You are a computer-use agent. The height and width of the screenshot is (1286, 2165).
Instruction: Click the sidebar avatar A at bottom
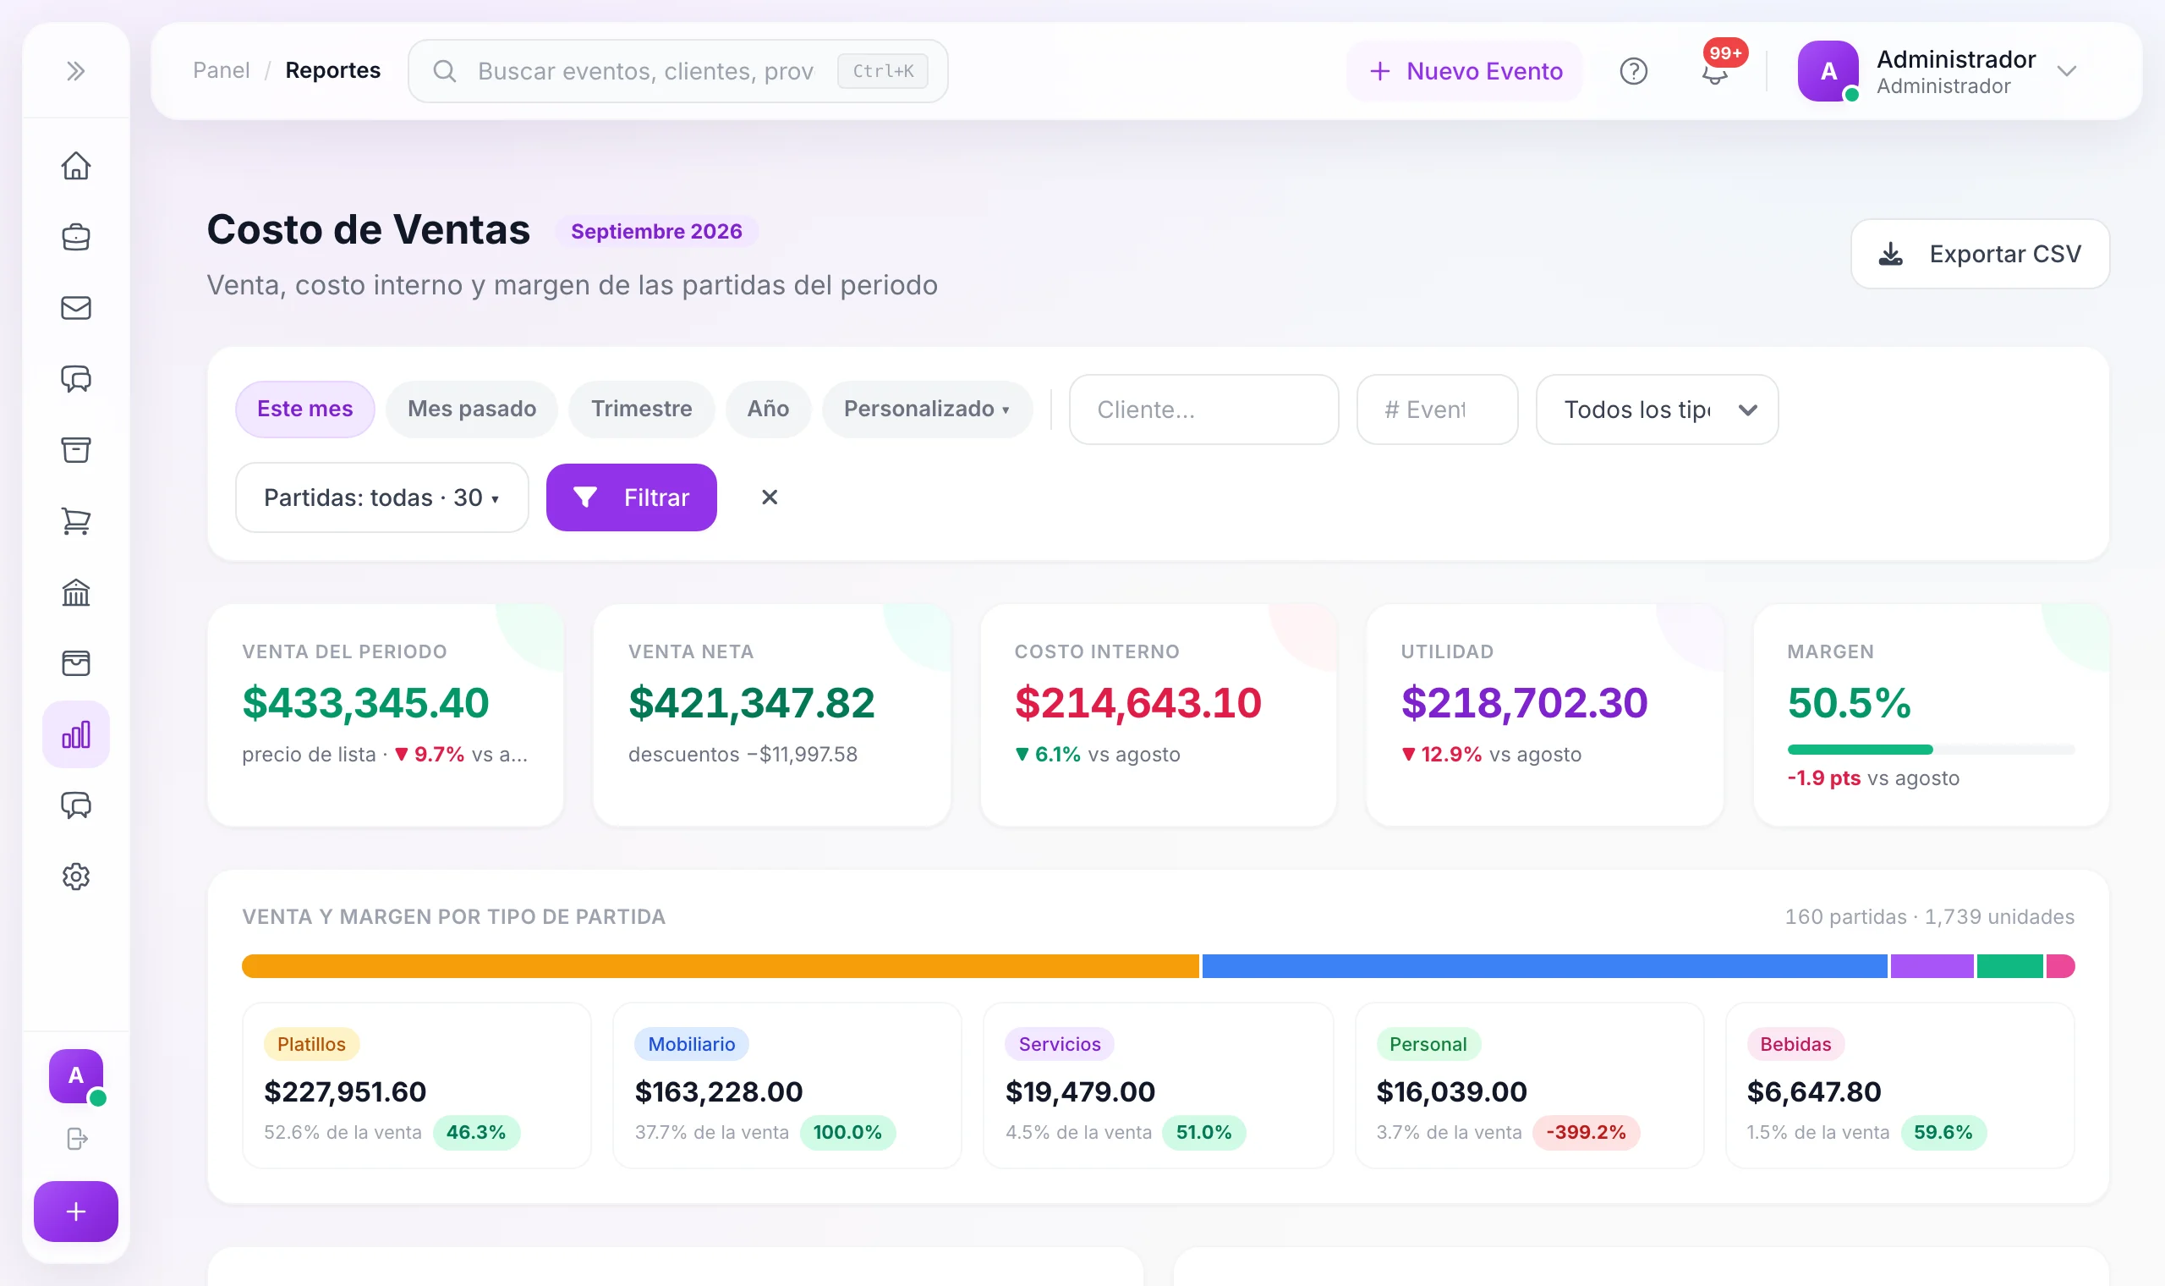point(76,1075)
